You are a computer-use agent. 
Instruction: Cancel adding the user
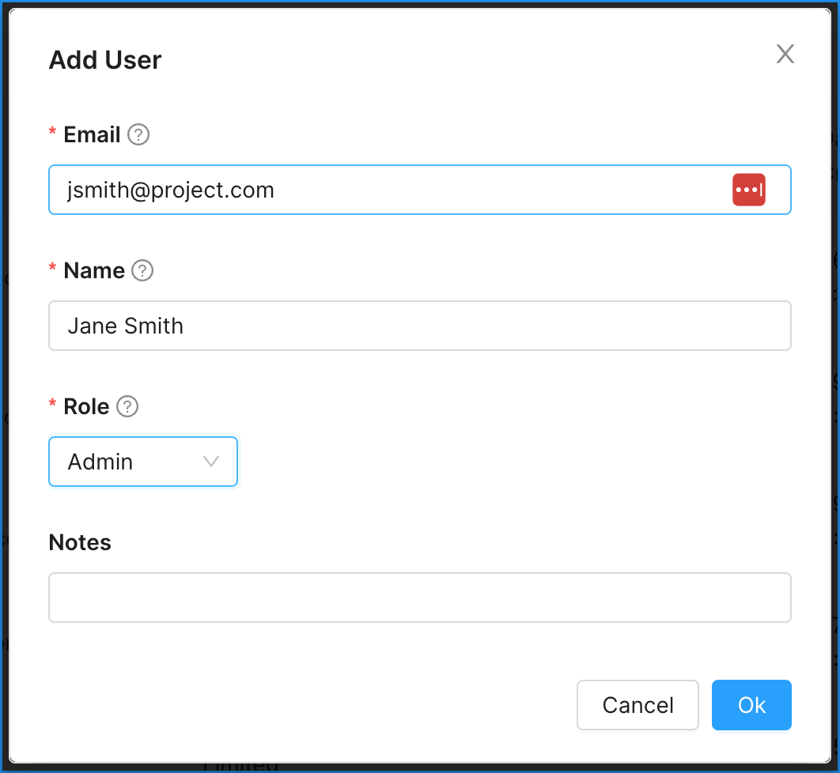pos(638,705)
